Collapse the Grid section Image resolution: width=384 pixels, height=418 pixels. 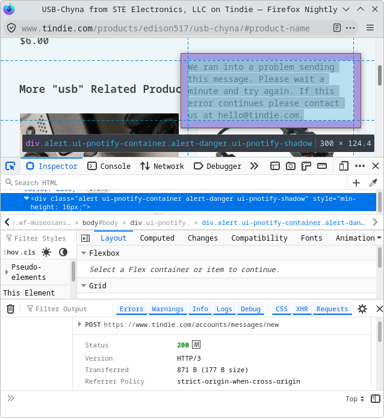[x=84, y=285]
